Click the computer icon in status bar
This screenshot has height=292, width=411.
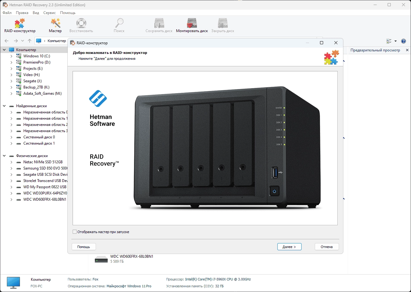pos(13,282)
